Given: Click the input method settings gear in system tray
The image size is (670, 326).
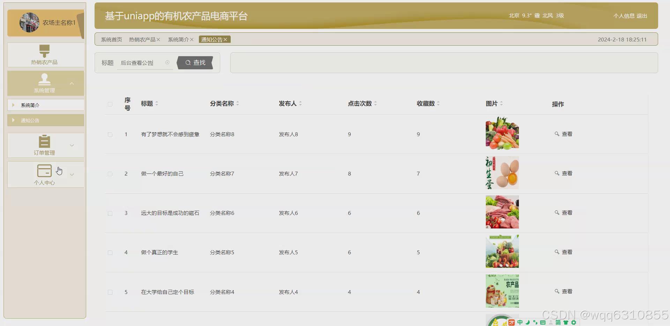Looking at the screenshot, I should pyautogui.click(x=573, y=322).
